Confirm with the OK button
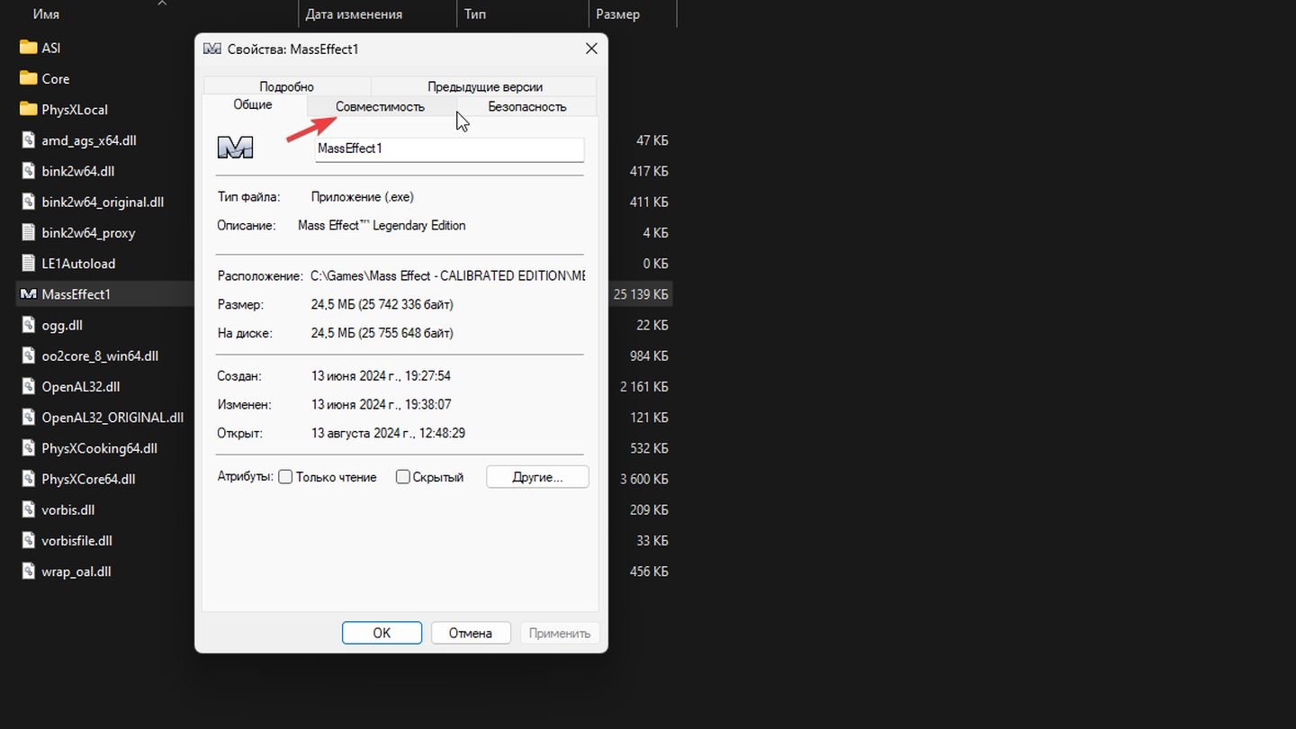 pos(382,633)
